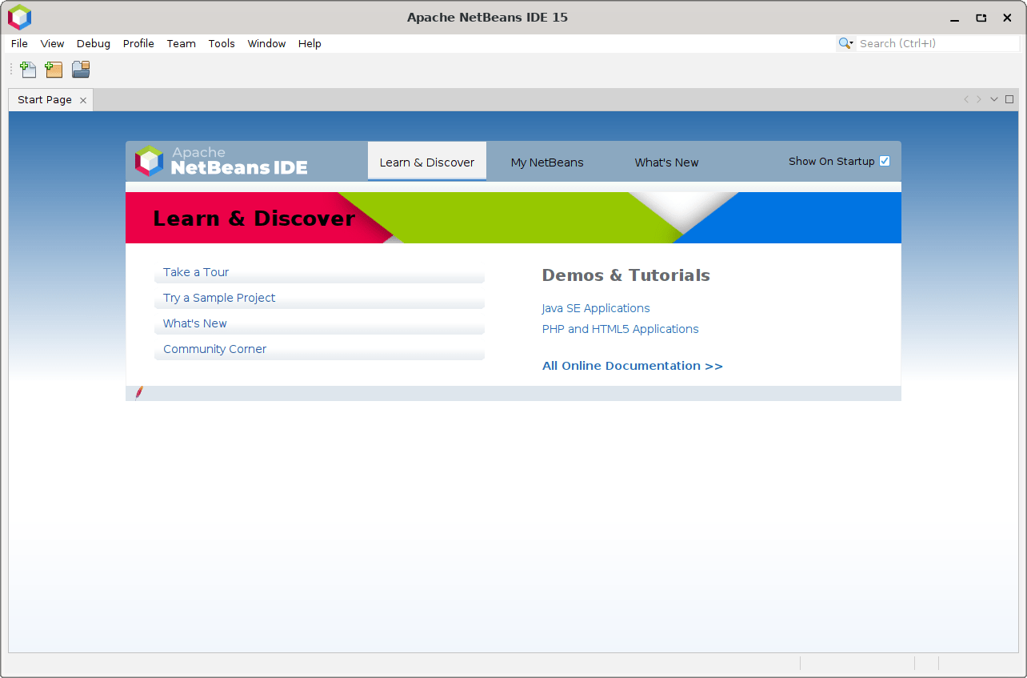Click the Apache NetBeans IDE logo on start page

coord(222,162)
